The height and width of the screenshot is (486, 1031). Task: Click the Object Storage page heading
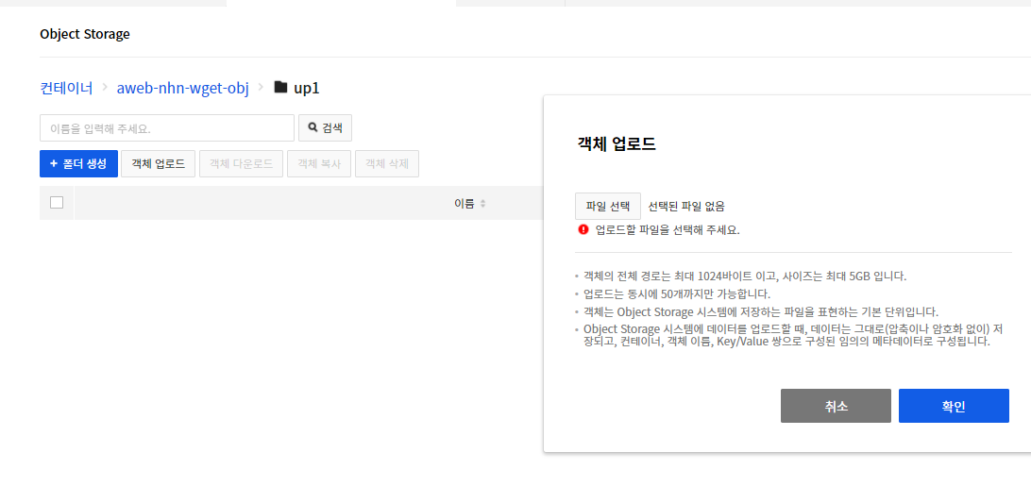point(85,34)
